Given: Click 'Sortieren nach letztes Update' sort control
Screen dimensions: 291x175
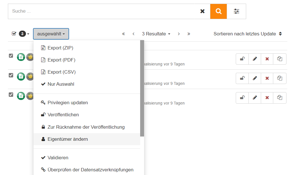Looking at the screenshot, I should pyautogui.click(x=247, y=34).
